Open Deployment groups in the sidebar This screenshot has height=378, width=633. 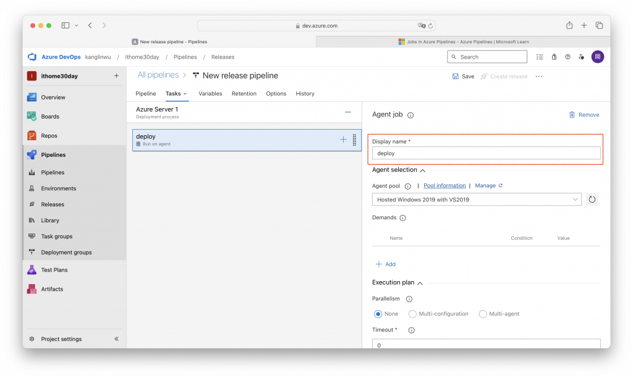point(66,253)
